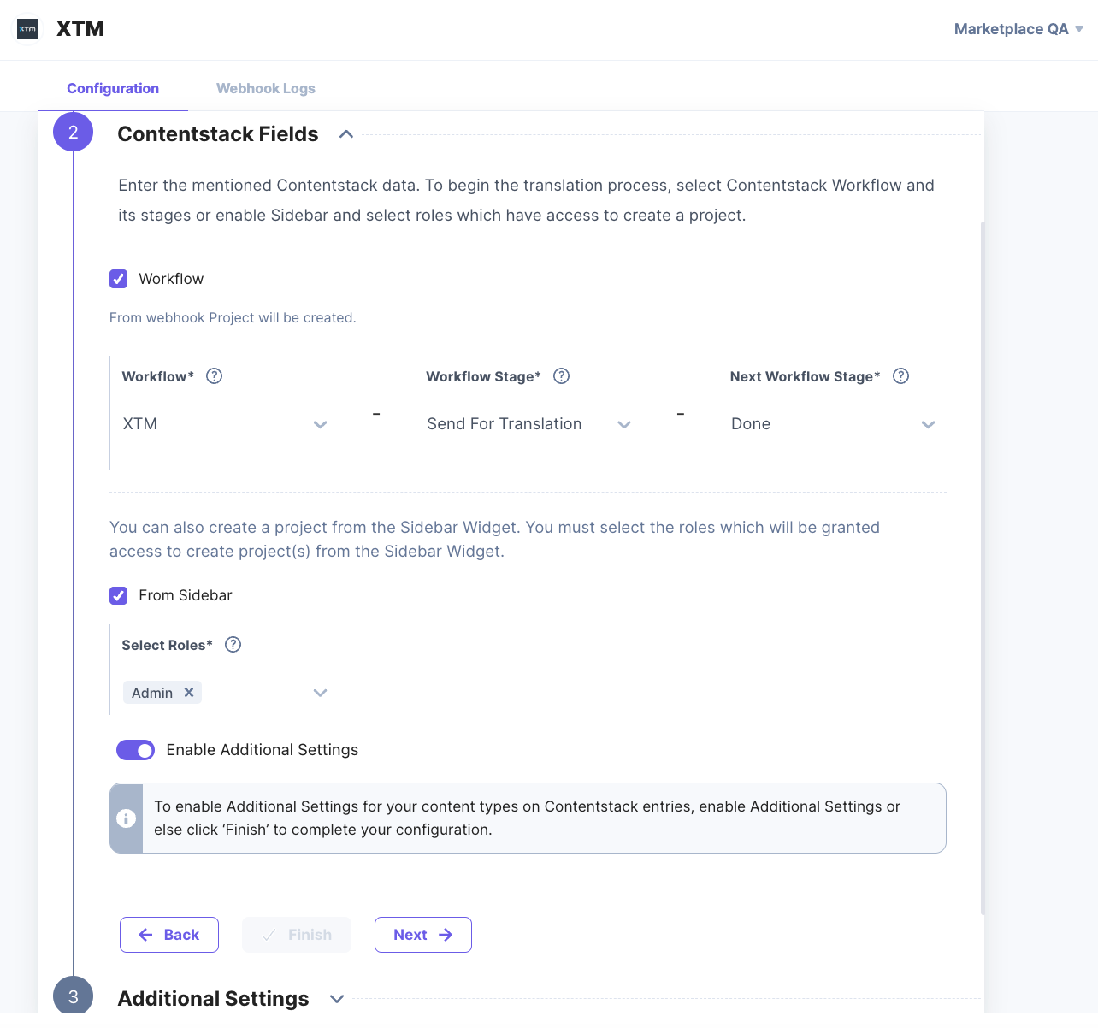The width and height of the screenshot is (1098, 1028).
Task: Uncheck the Workflow checkbox
Action: pos(119,279)
